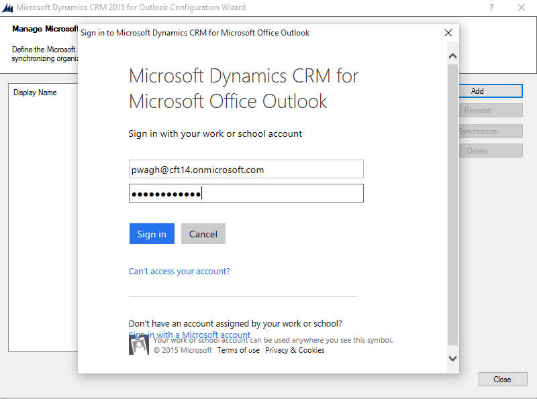The image size is (537, 399).
Task: Click the email field containing pwagh@cft14.onmicrosoft.com
Action: point(246,169)
